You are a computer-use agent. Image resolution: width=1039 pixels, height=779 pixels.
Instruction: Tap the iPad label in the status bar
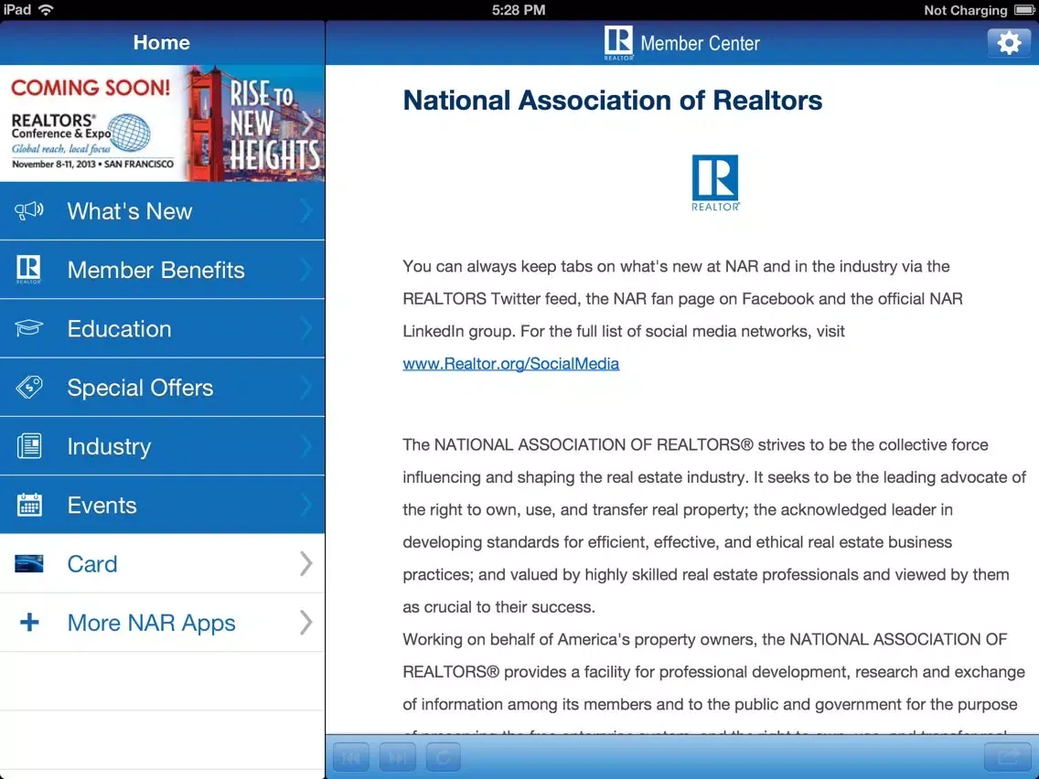[16, 10]
